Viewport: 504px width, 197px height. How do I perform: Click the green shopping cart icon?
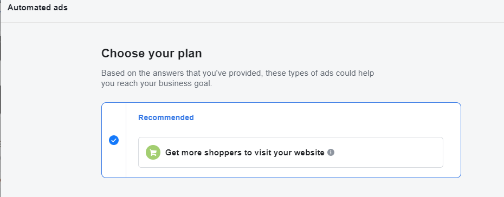[153, 153]
